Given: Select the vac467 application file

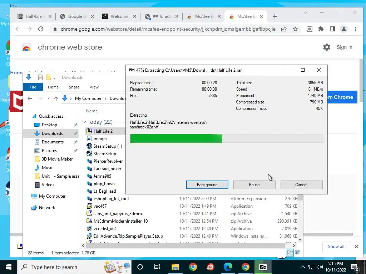Looking at the screenshot, I should (100, 206).
